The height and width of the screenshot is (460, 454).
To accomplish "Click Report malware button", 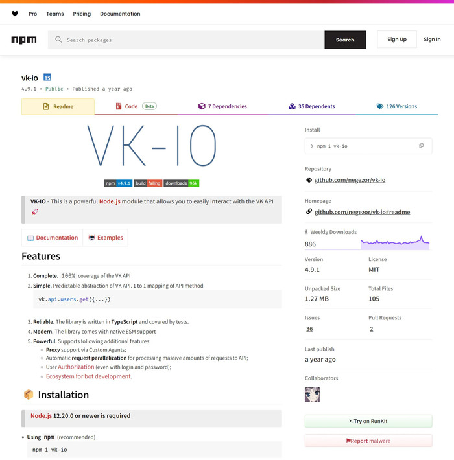I will coord(368,441).
